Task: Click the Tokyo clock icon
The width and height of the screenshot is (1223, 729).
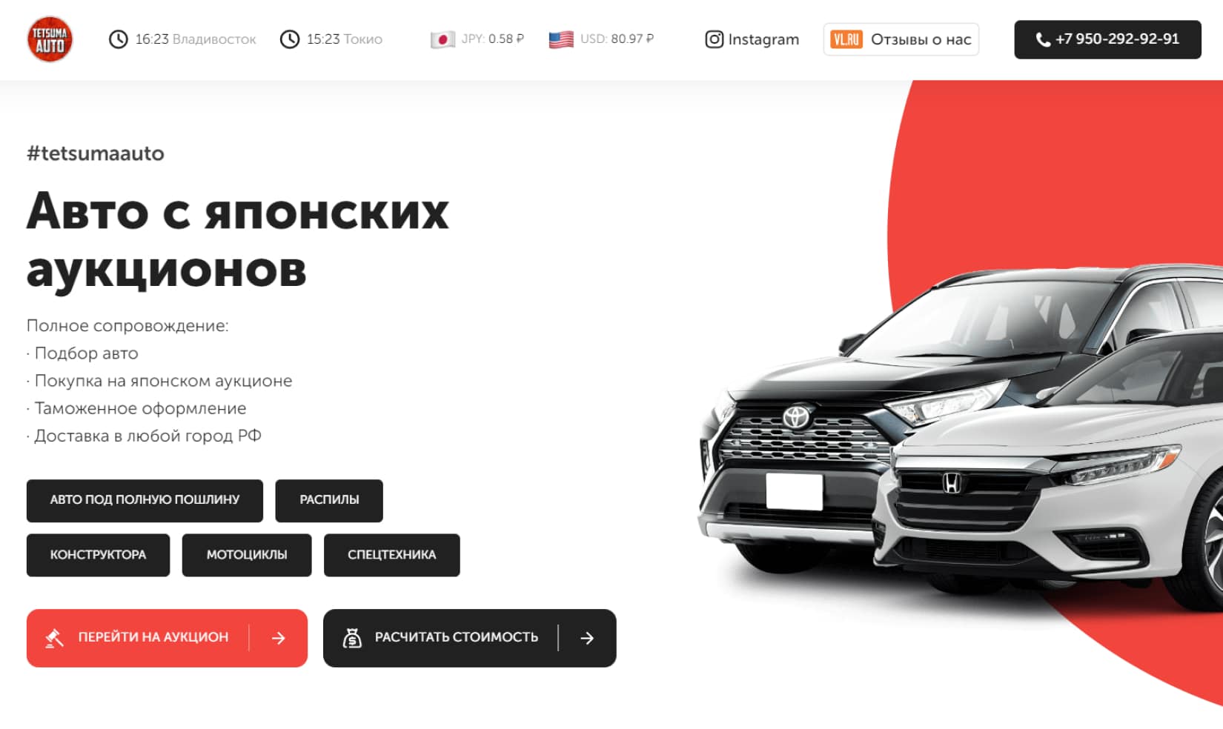Action: point(290,39)
